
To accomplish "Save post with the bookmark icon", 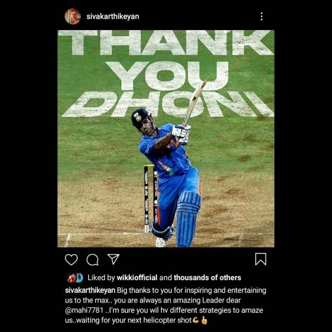I will [x=261, y=259].
